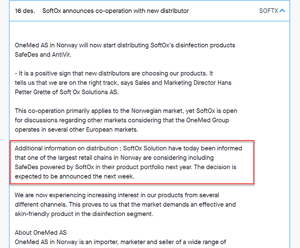Click line 'tells us that we are on the right track'
Viewport: 300px width, 248px height.
pyautogui.click(x=123, y=83)
